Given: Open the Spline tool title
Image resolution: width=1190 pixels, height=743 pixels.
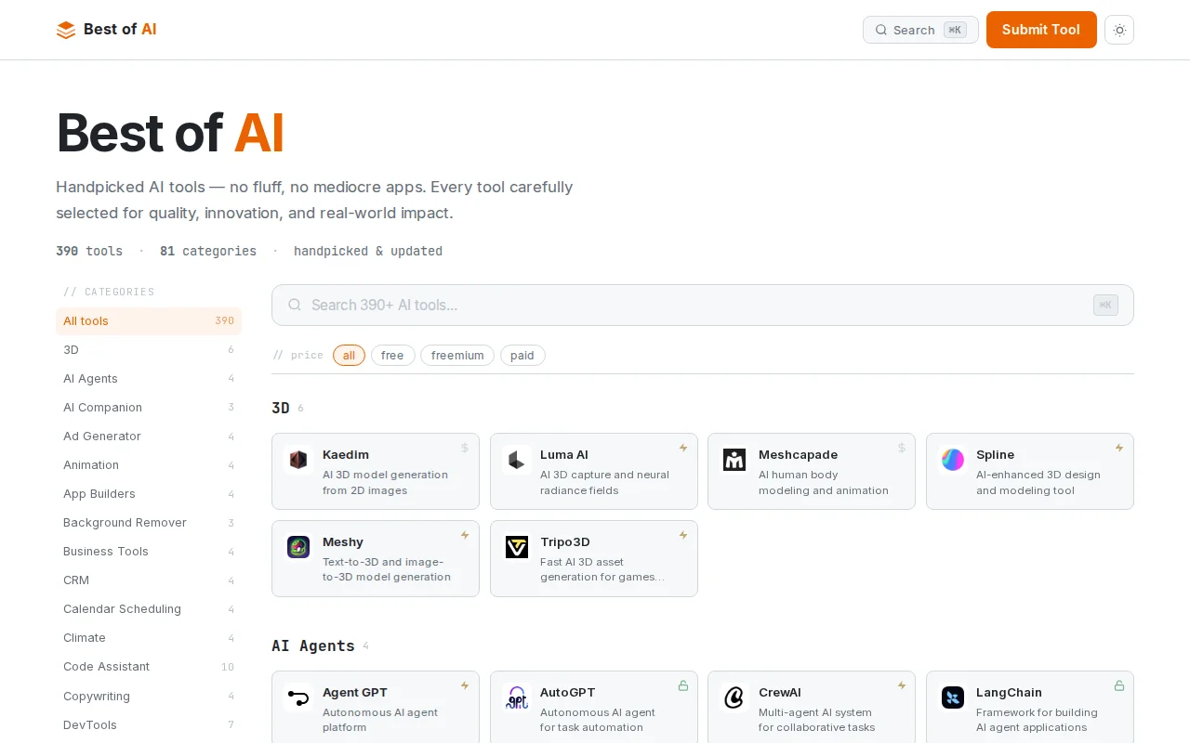Looking at the screenshot, I should tap(995, 455).
